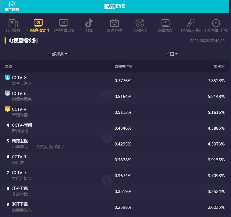The width and height of the screenshot is (231, 217).
Task: Click program 追星星的人
Action: click(22, 210)
